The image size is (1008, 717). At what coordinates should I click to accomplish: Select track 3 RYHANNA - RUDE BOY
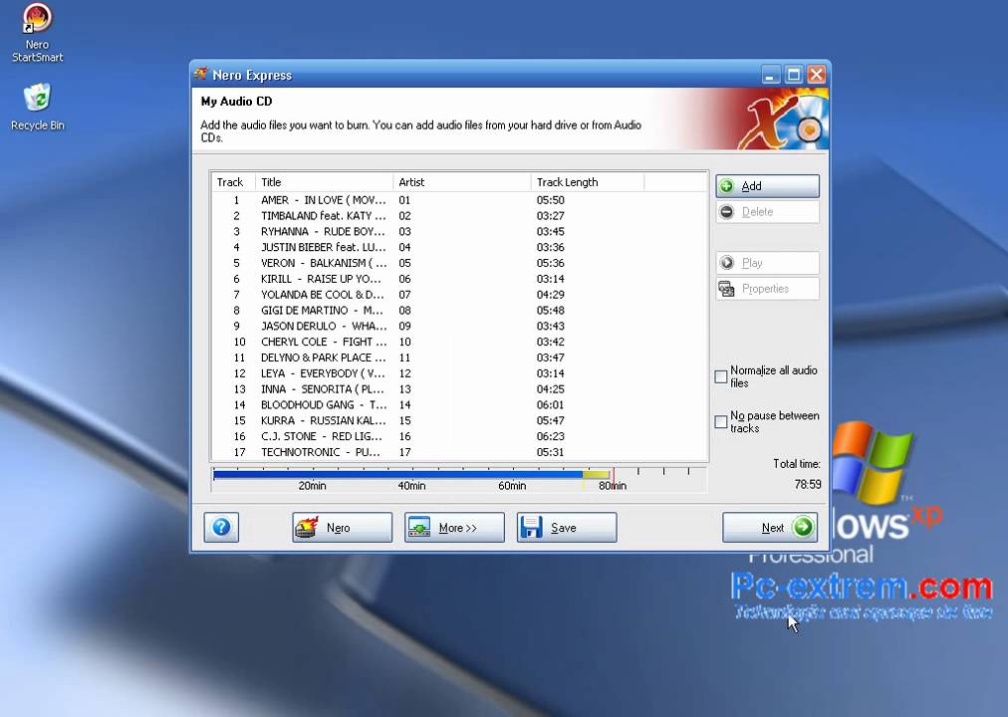point(459,232)
